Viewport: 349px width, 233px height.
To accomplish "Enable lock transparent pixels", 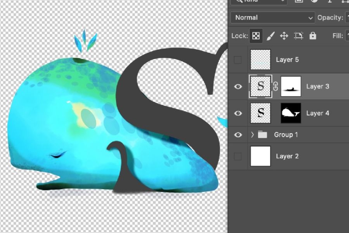I will (256, 36).
